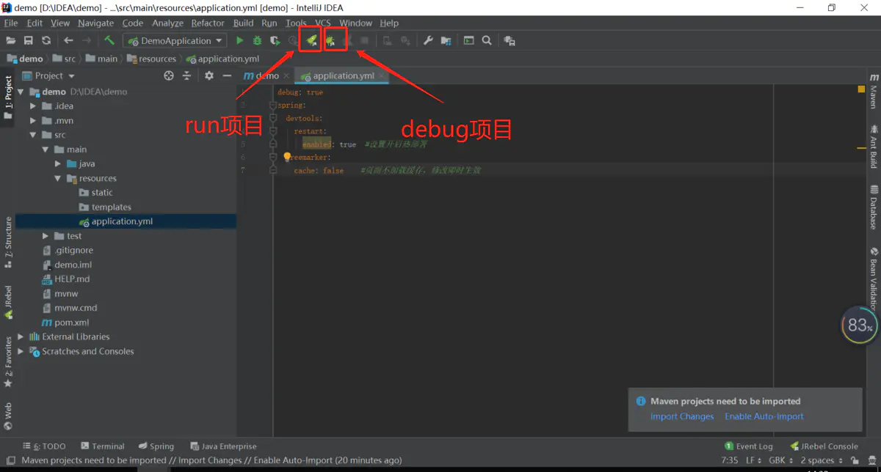Click the lightbulb intention icon in editor
This screenshot has height=472, width=881.
tap(287, 157)
